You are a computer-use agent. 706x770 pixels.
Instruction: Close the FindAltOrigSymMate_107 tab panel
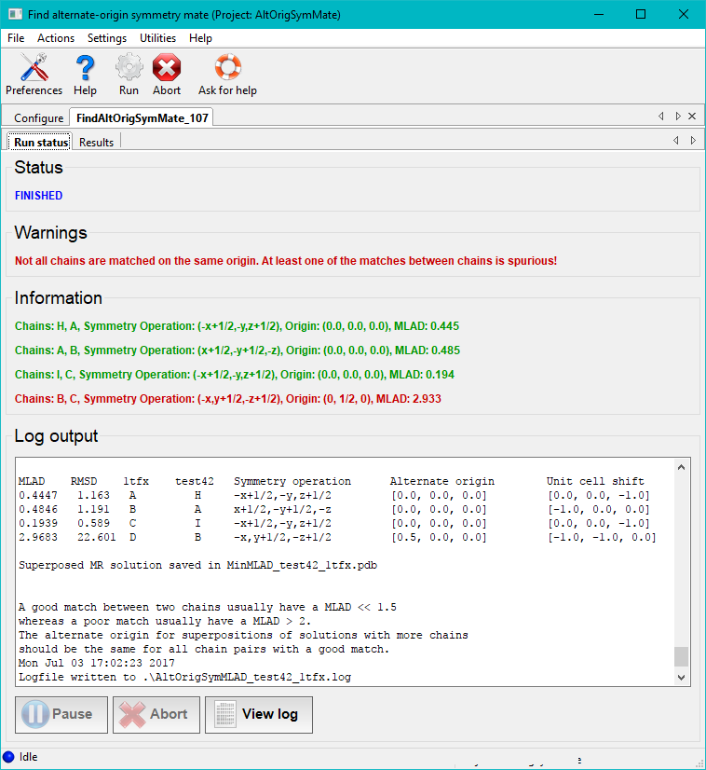pos(691,117)
